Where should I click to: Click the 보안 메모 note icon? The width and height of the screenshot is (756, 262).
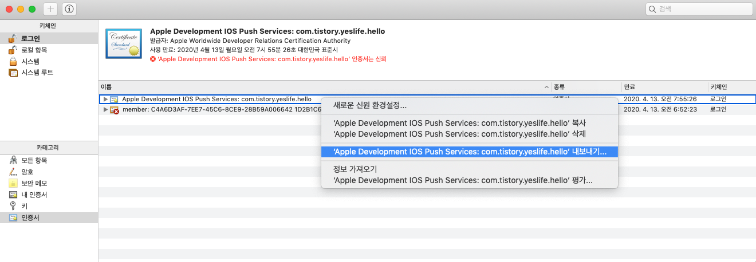pyautogui.click(x=13, y=183)
